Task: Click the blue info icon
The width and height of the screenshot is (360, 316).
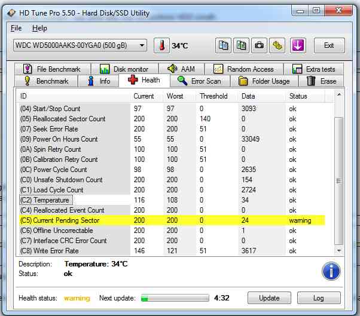Action: click(x=331, y=271)
